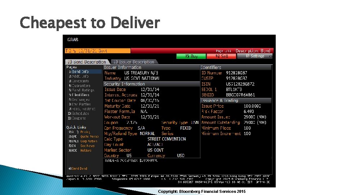Viewport: 346px width, 195px height.
Task: Click the Maturity Date value 12/31/21
Action: coord(150,106)
